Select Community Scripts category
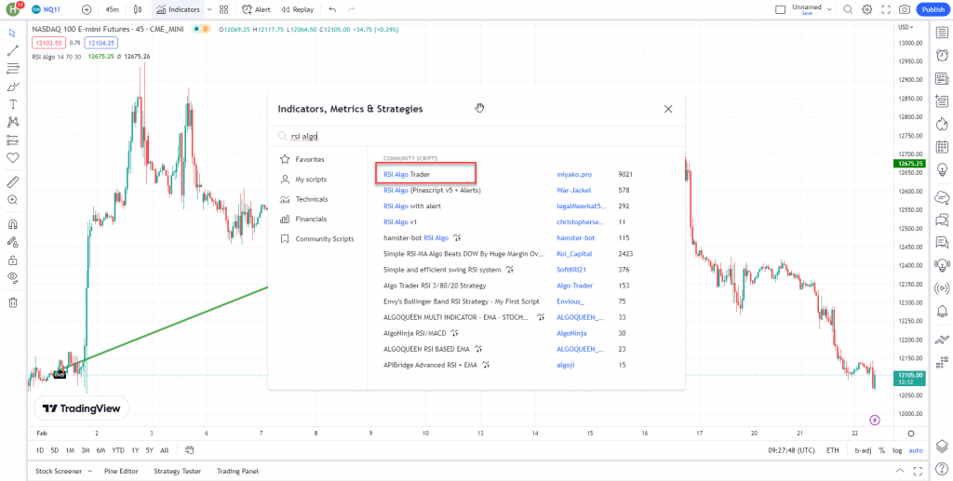 click(317, 239)
